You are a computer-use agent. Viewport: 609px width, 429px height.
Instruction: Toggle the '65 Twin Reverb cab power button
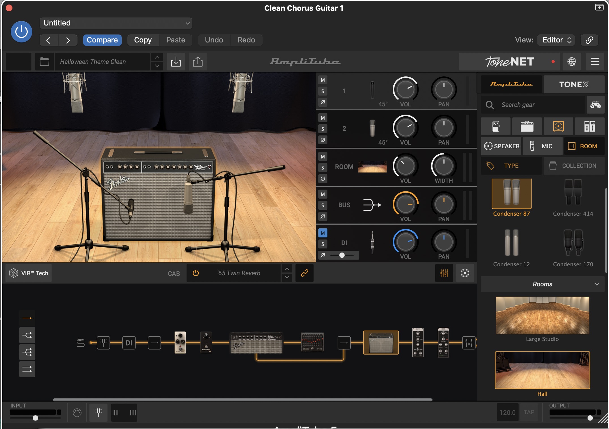tap(196, 273)
